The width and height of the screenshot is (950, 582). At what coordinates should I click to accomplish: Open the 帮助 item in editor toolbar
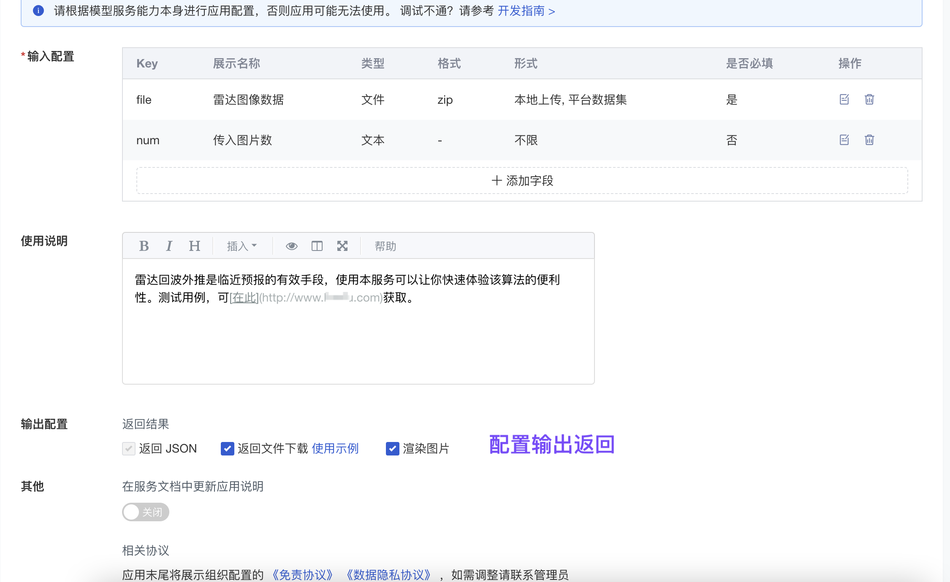385,246
